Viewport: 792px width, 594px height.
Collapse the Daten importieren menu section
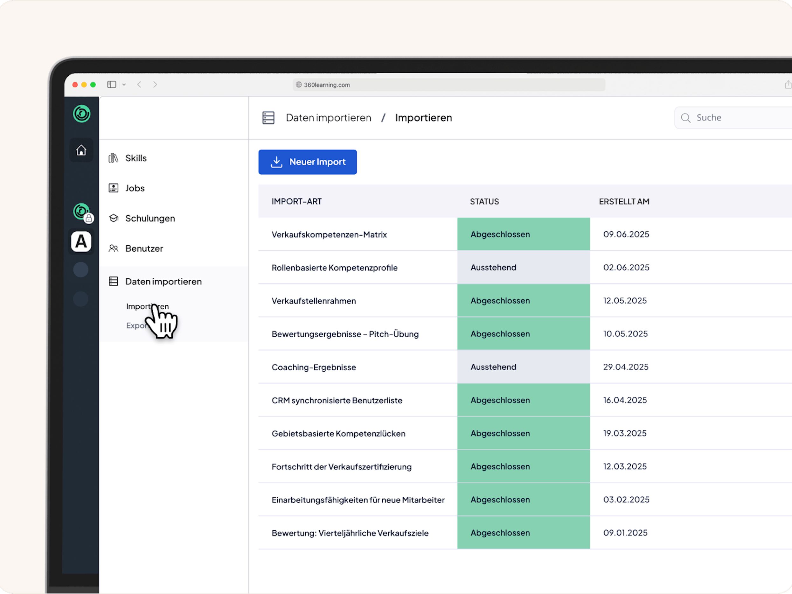[x=163, y=282]
